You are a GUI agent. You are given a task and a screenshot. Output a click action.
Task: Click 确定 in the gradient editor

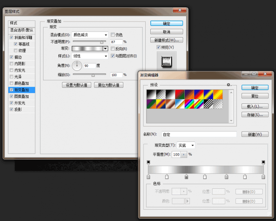pos(255,88)
